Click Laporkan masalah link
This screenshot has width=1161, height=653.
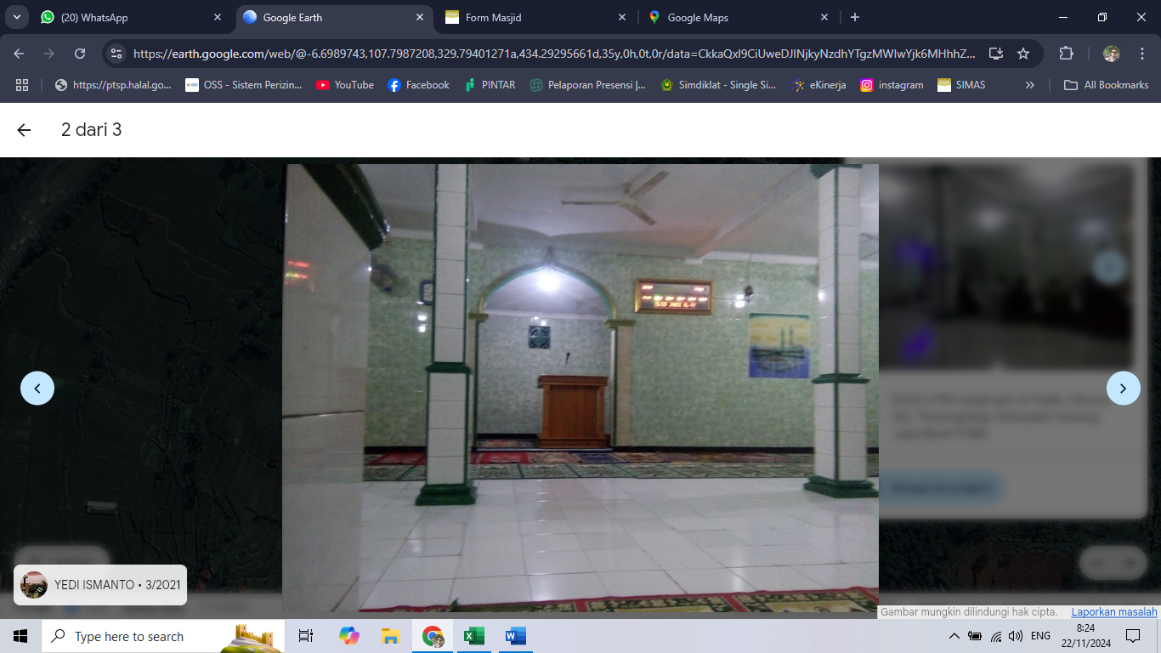pos(1114,611)
